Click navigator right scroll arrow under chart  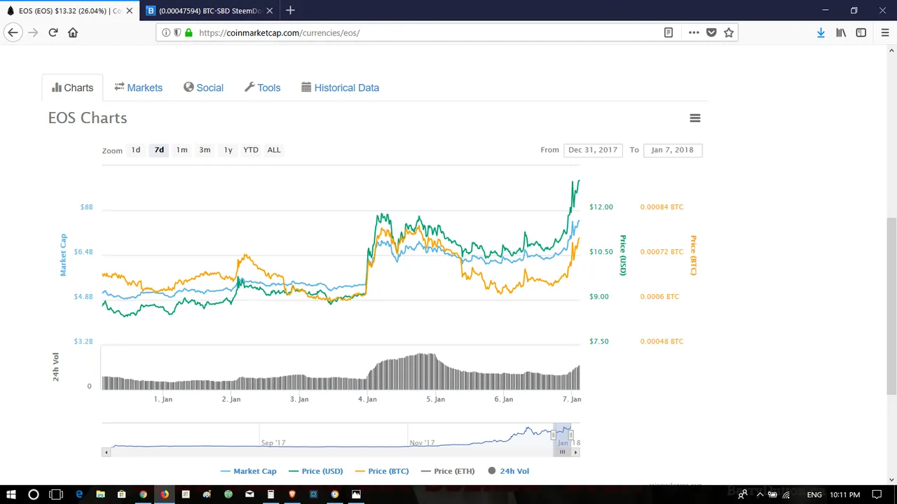[576, 452]
